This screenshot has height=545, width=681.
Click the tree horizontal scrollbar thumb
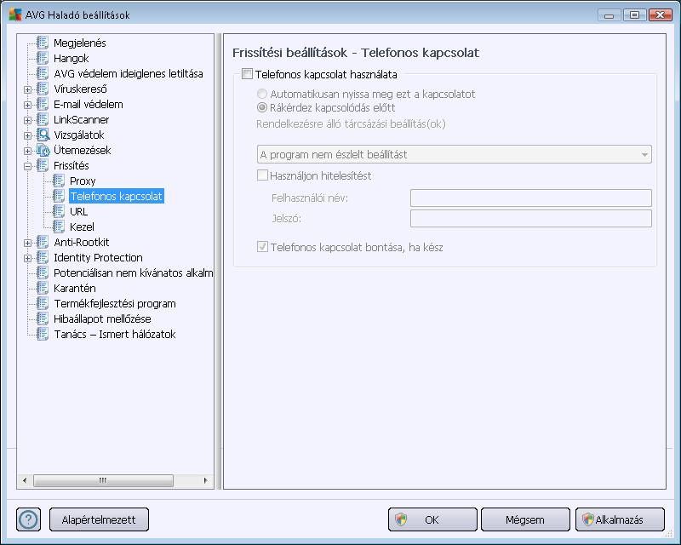tap(103, 480)
